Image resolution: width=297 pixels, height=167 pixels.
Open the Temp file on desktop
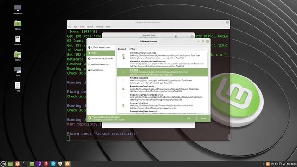pyautogui.click(x=18, y=86)
